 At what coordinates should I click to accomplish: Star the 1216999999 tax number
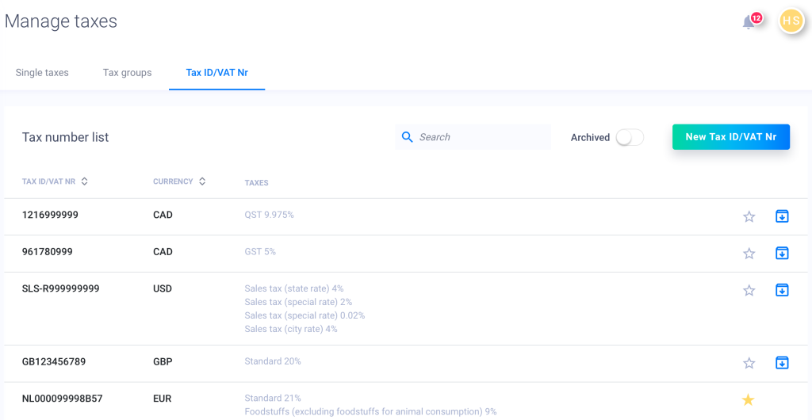pos(749,216)
